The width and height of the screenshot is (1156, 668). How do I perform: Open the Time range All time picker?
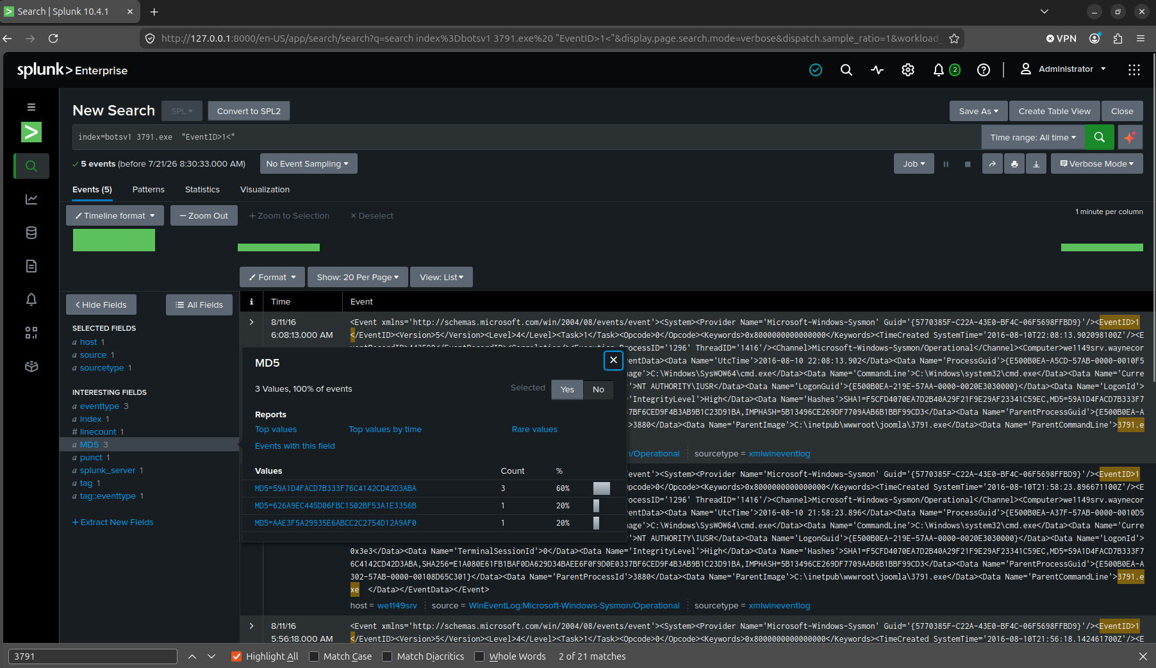click(1033, 137)
